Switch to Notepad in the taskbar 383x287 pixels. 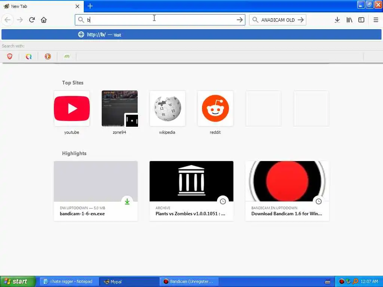[x=69, y=281]
